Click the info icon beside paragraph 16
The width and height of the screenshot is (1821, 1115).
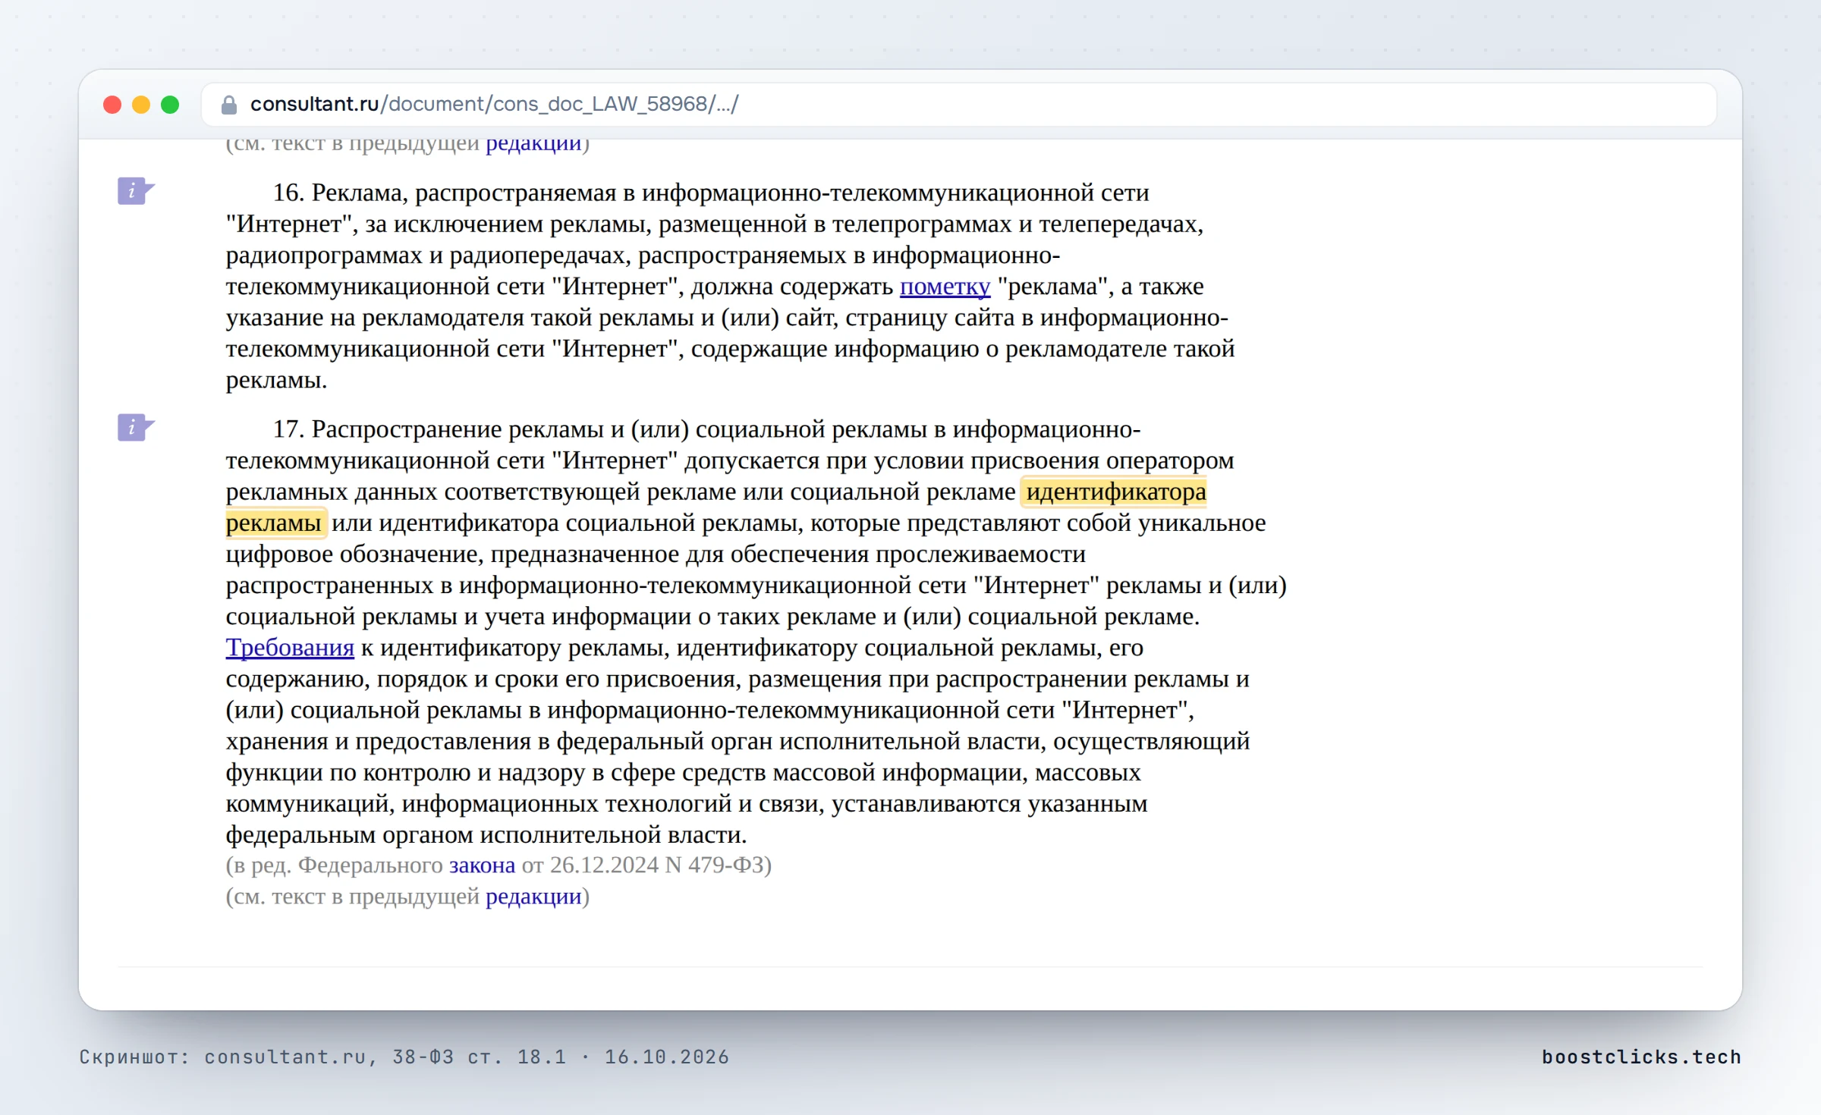coord(135,191)
